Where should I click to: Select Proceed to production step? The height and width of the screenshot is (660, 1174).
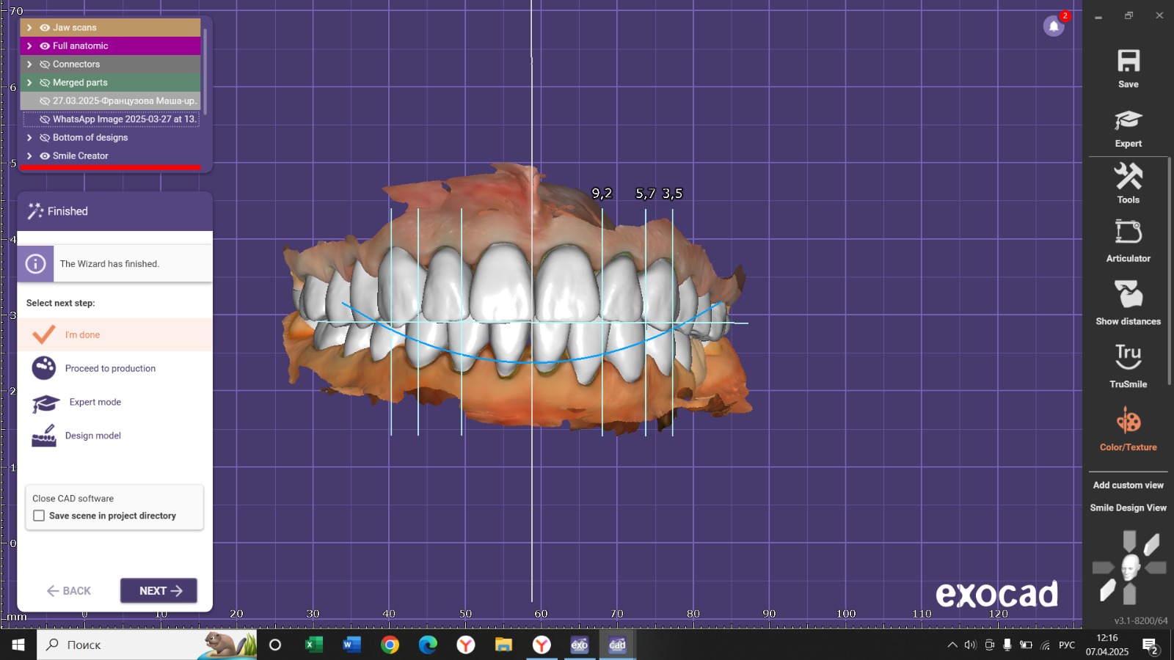click(110, 368)
